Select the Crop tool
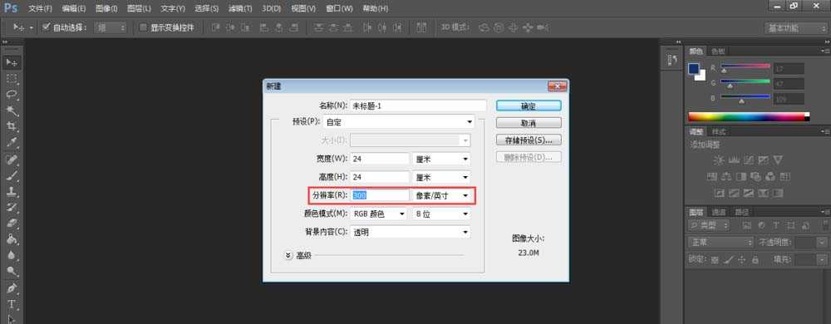831x324 pixels. click(x=12, y=126)
